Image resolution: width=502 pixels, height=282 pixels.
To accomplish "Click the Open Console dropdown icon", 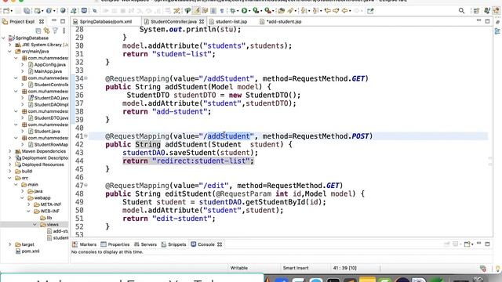I will tap(467, 244).
